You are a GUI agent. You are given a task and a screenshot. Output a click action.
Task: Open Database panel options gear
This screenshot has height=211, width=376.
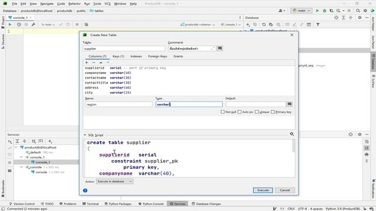360,18
